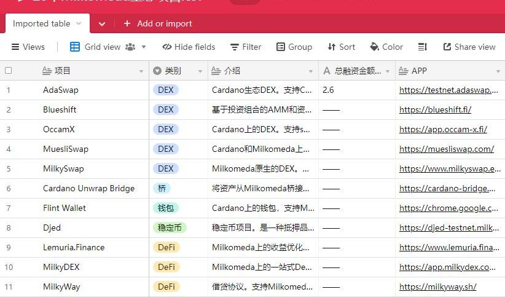
Task: Click the 稳定币 tag in Djed row
Action: point(169,228)
